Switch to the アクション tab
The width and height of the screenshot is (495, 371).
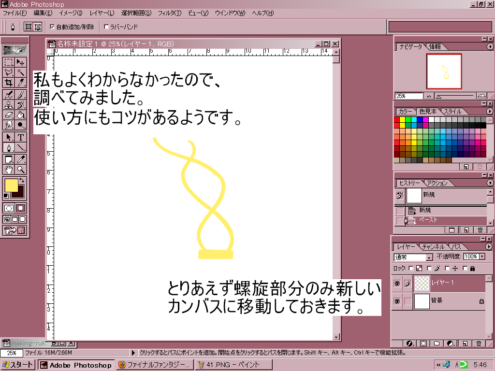pos(437,183)
